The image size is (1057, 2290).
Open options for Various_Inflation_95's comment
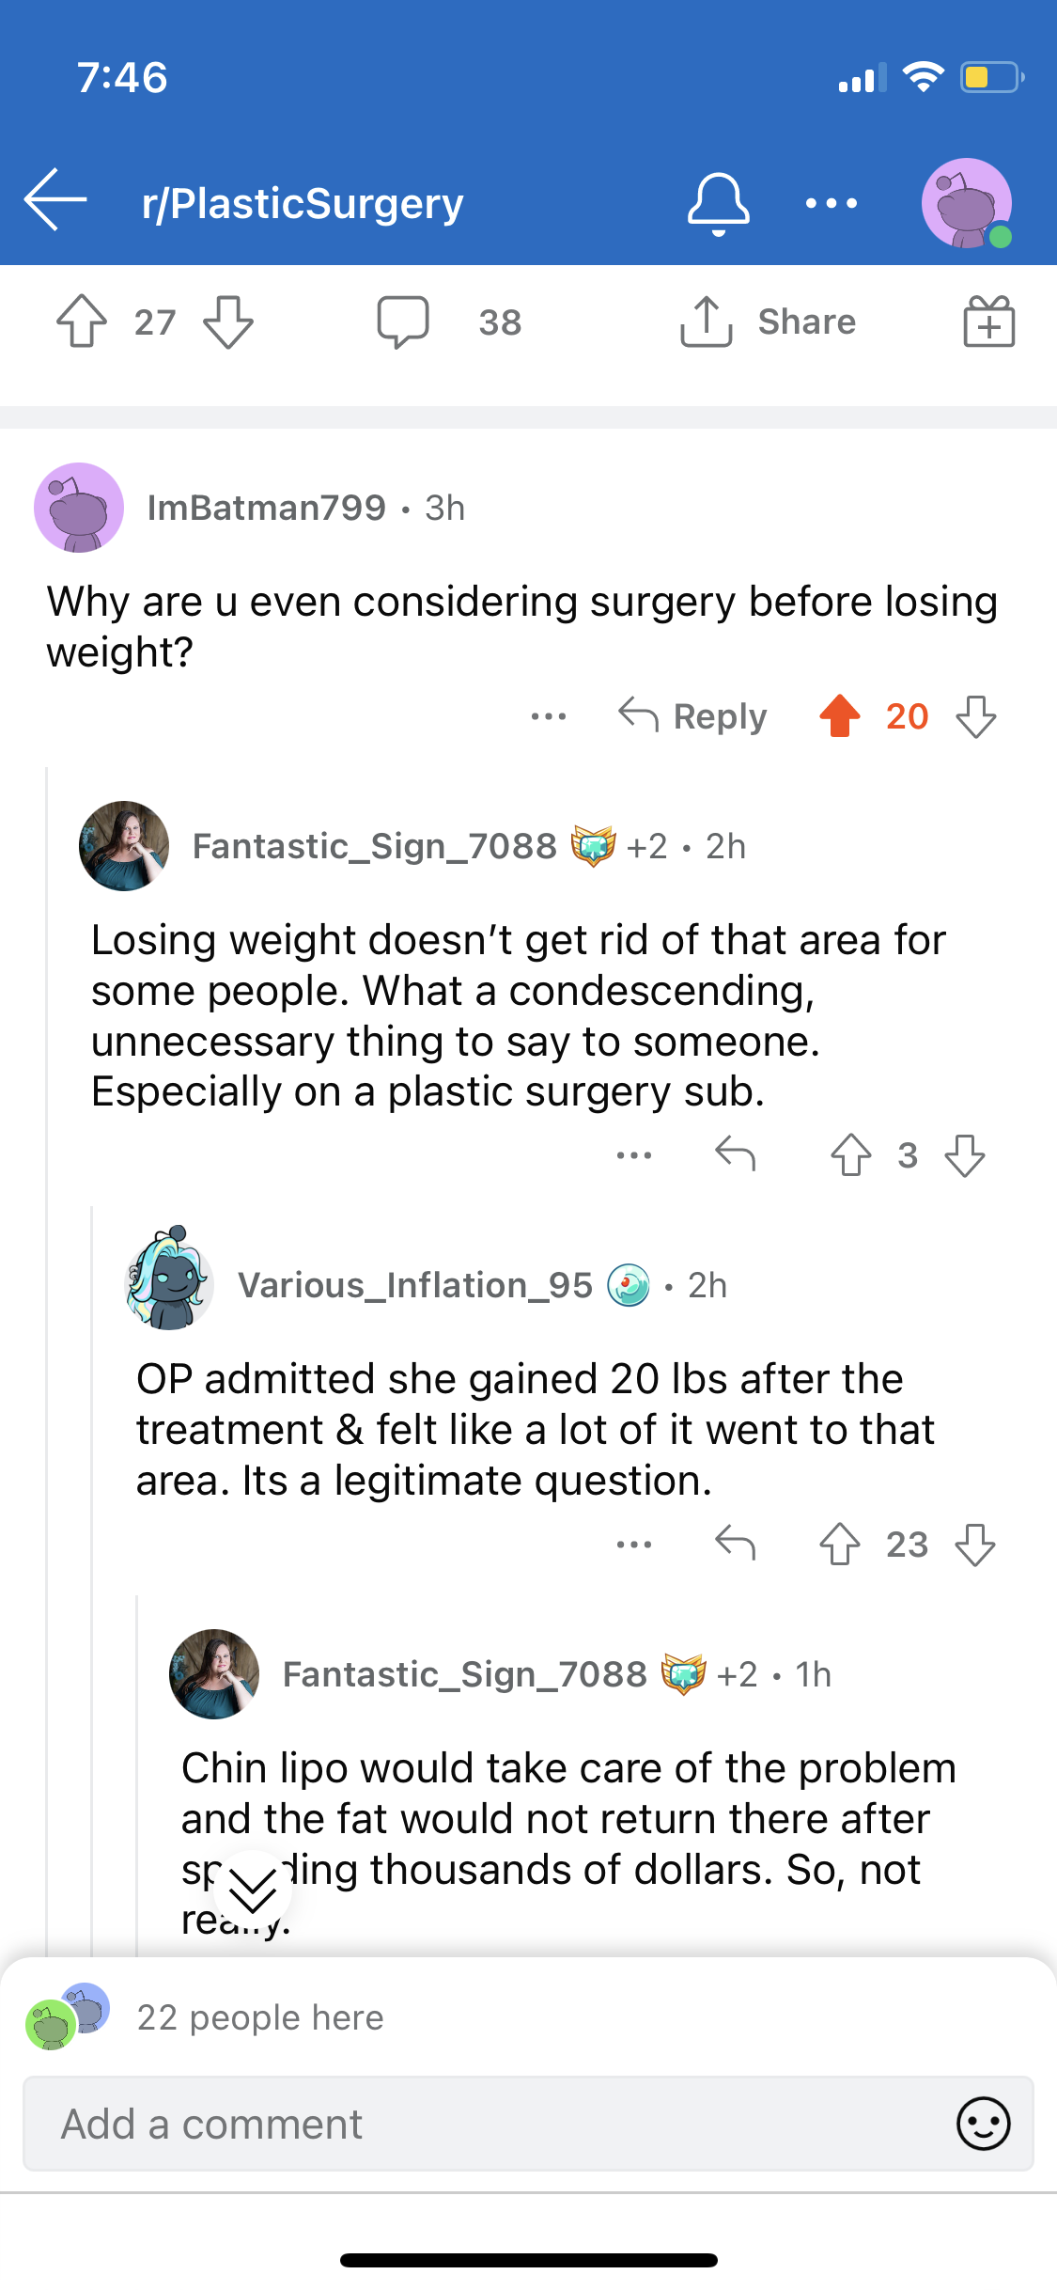pos(634,1544)
